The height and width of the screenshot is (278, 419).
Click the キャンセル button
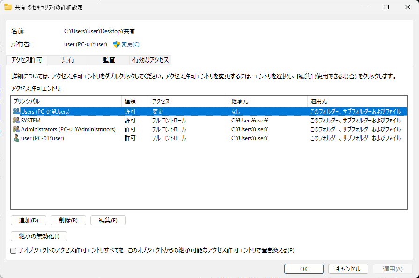(x=348, y=269)
